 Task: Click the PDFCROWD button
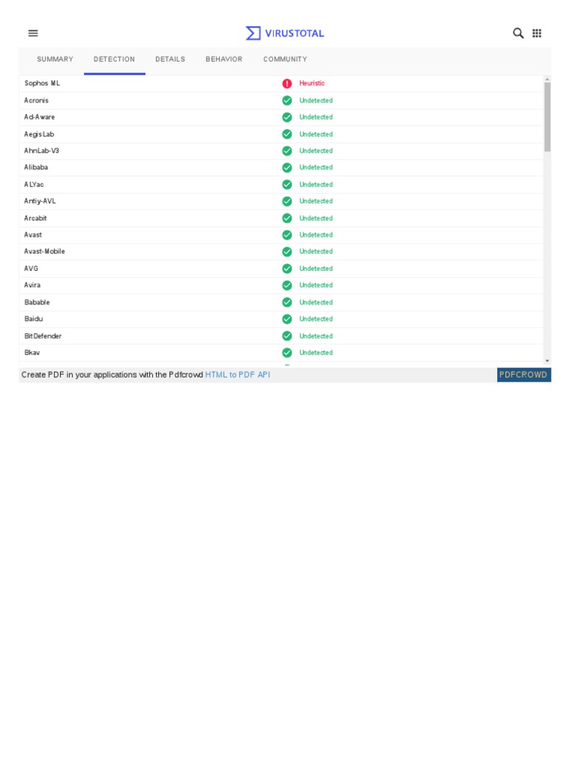[523, 375]
